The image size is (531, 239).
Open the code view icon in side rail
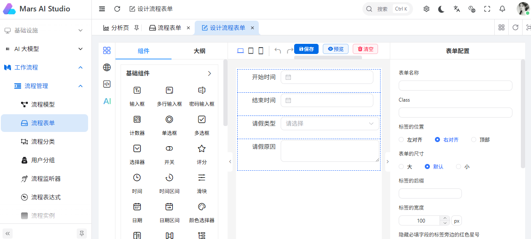tap(107, 84)
